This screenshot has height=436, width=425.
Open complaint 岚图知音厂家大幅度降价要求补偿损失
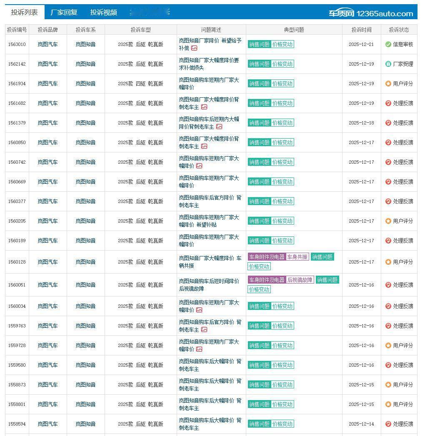[x=209, y=64]
